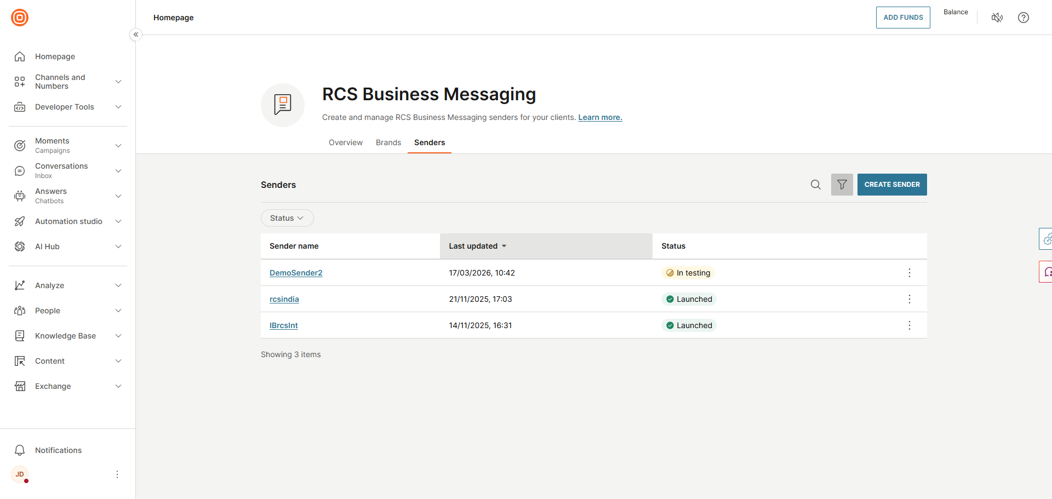Unmute notification sounds via speaker icon
Image resolution: width=1052 pixels, height=499 pixels.
pos(997,17)
